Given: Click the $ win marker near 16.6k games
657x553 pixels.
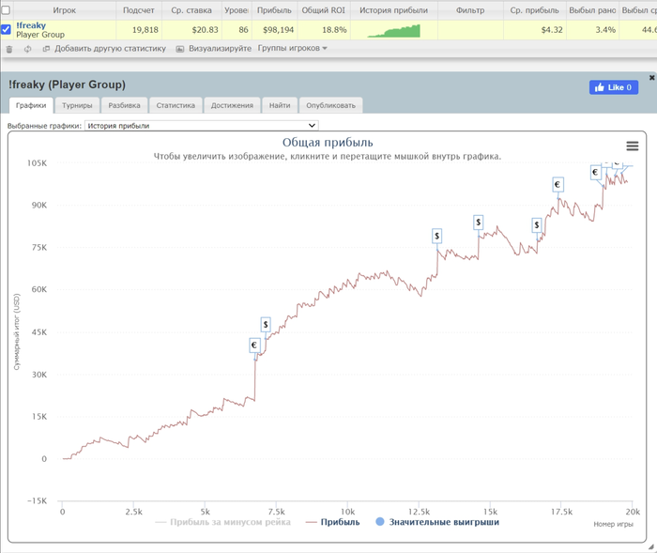Looking at the screenshot, I should (537, 225).
